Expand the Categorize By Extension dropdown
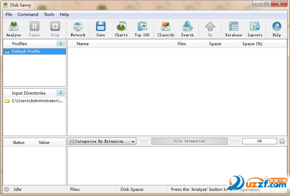The width and height of the screenshot is (290, 196). [102, 141]
